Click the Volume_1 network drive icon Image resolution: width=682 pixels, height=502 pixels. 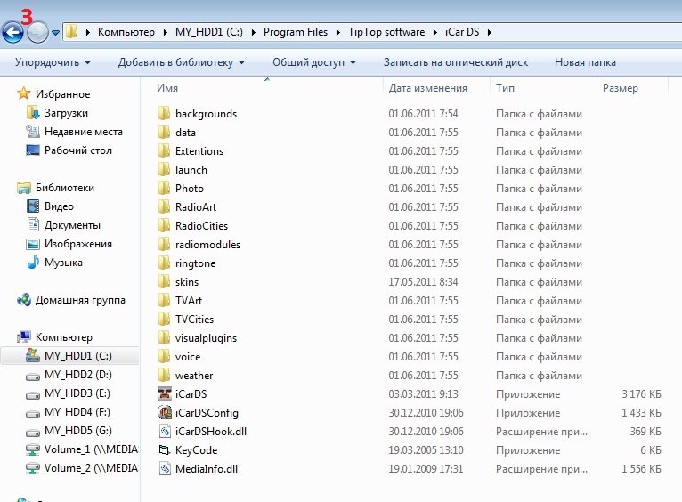click(33, 449)
